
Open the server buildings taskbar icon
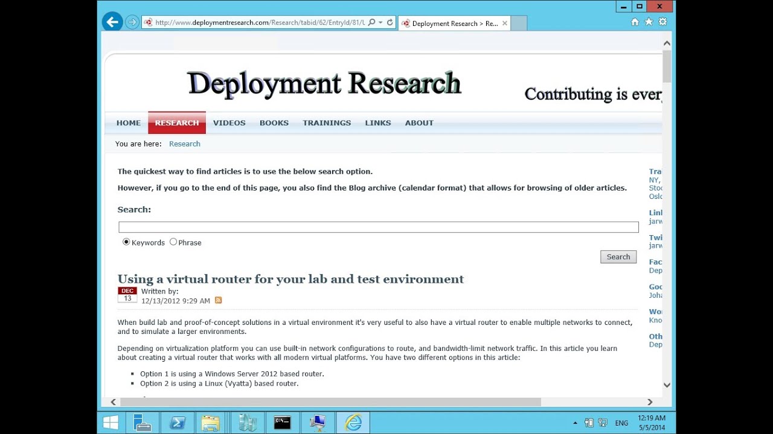(x=248, y=423)
